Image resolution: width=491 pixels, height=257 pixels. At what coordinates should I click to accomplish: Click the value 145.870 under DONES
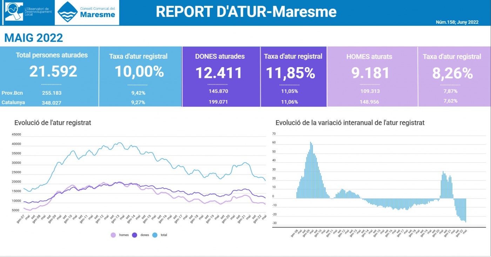pyautogui.click(x=218, y=92)
